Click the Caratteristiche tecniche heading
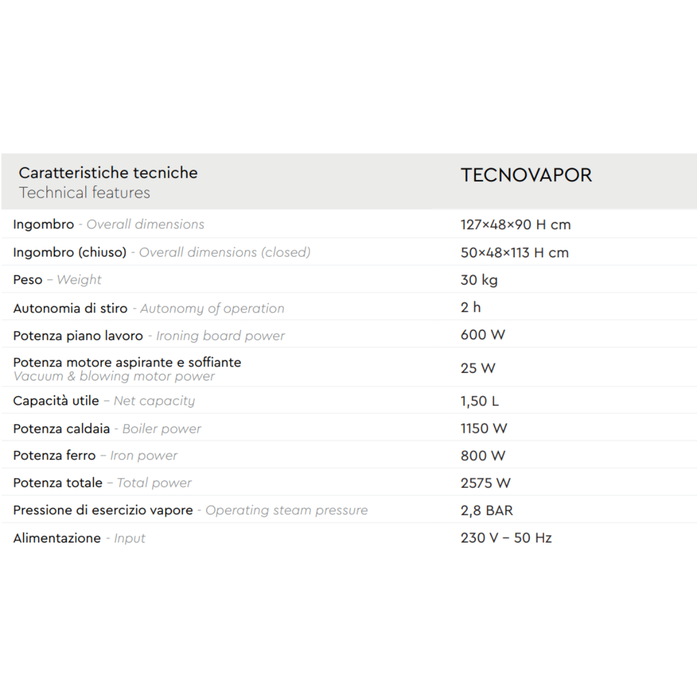This screenshot has width=697, height=697. 108,173
